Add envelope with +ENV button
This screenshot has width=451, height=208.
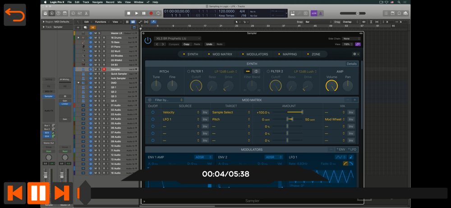[341, 149]
